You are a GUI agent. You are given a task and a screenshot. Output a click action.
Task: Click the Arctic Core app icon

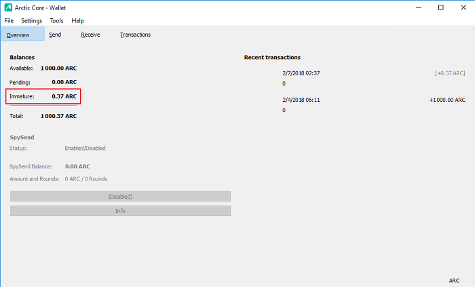pos(8,7)
